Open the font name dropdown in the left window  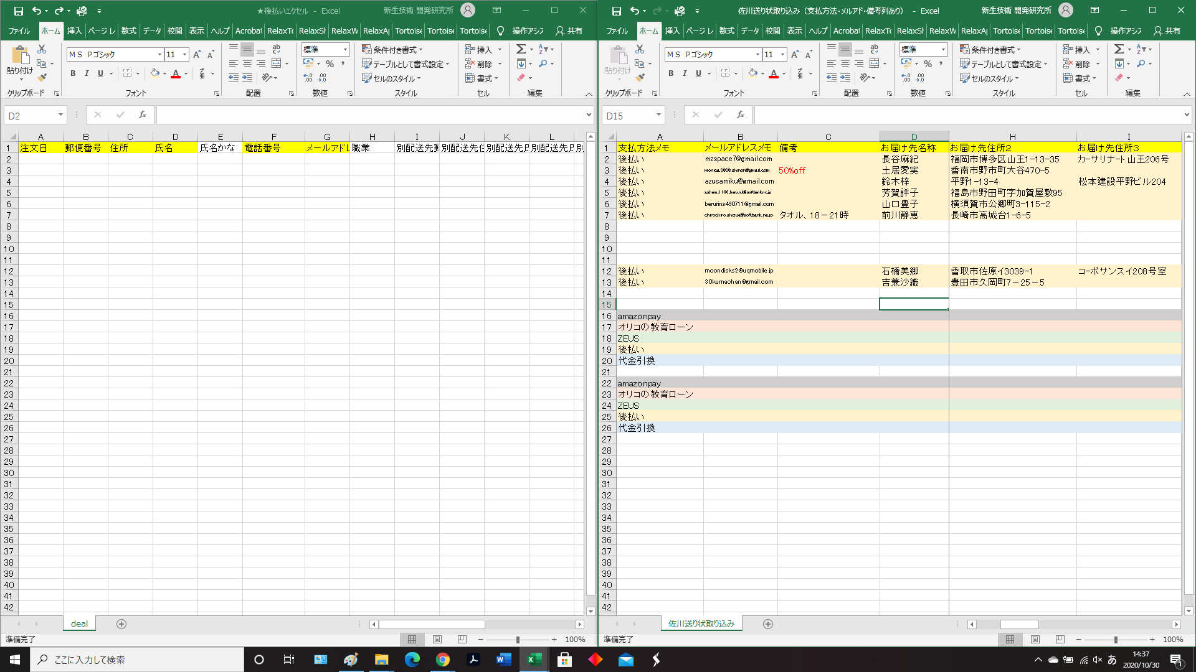pos(159,55)
